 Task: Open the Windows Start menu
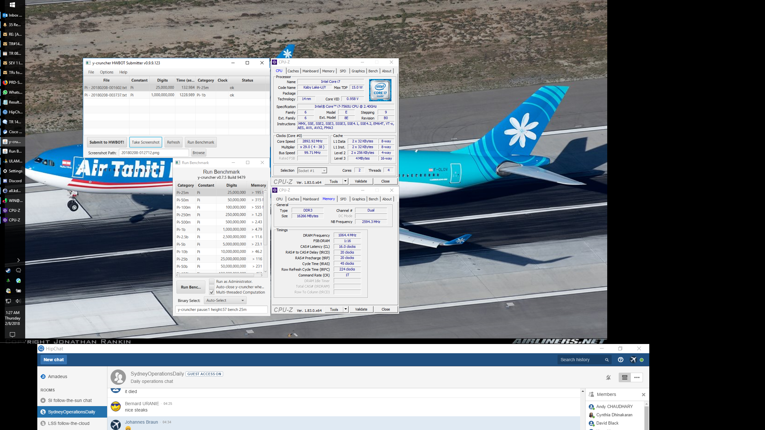click(x=12, y=5)
